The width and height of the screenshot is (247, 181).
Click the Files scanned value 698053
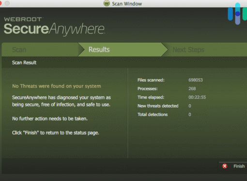[196, 80]
